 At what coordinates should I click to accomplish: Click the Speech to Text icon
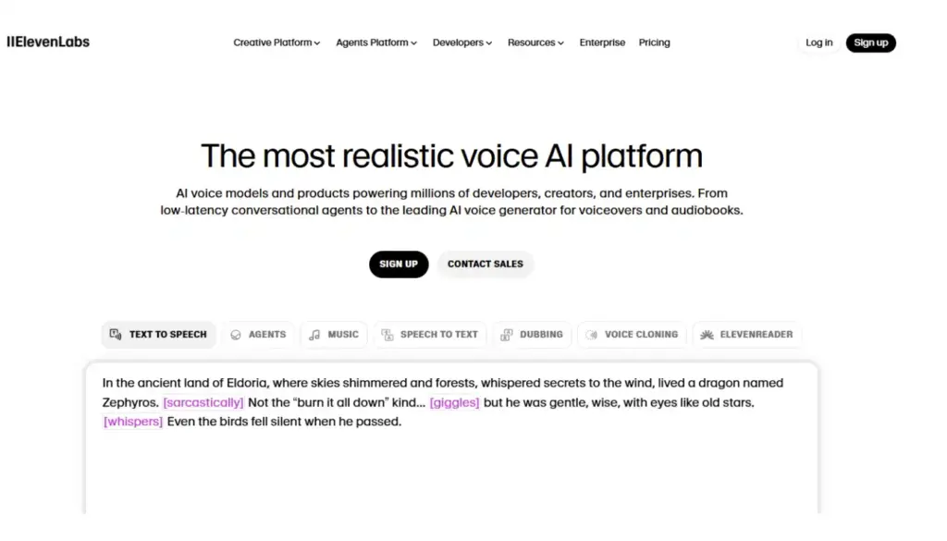(x=387, y=335)
